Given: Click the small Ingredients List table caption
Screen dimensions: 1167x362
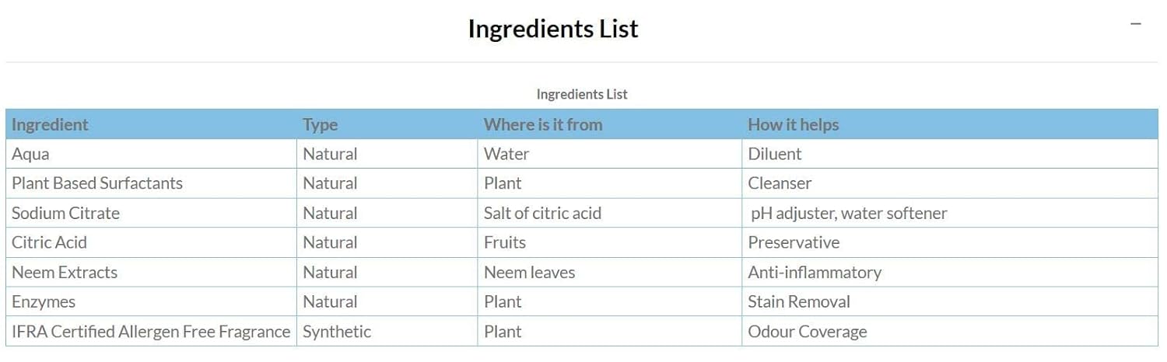Looking at the screenshot, I should [x=582, y=94].
